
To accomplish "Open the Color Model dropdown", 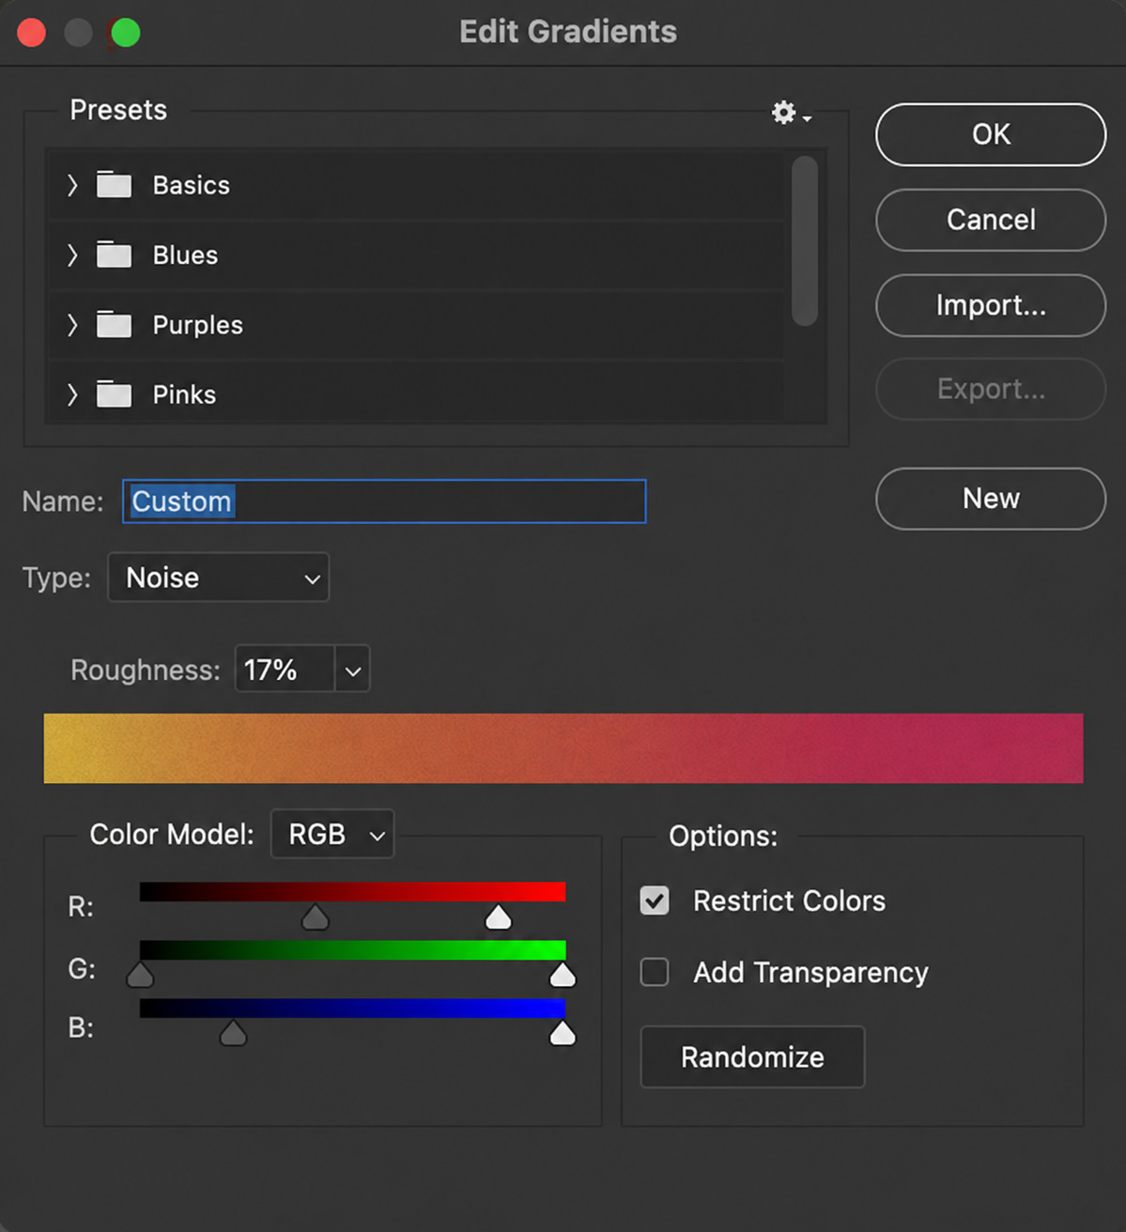I will pyautogui.click(x=332, y=834).
